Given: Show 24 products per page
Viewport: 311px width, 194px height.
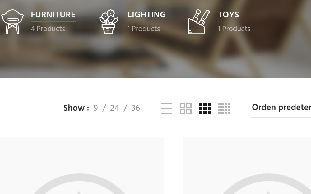Looking at the screenshot, I should tap(115, 108).
